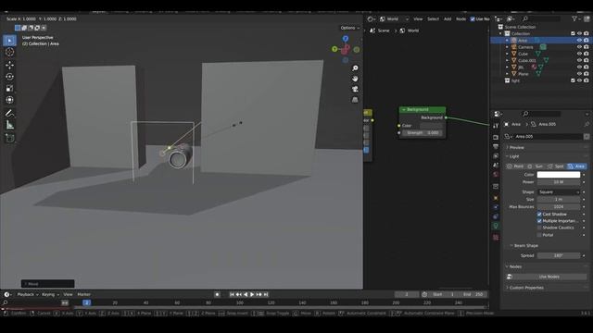Hide the Plane object via eye icon
The image size is (593, 333).
pos(579,74)
